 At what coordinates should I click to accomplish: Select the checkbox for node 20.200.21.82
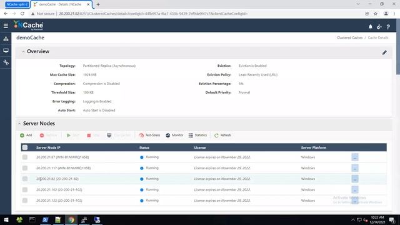click(25, 179)
